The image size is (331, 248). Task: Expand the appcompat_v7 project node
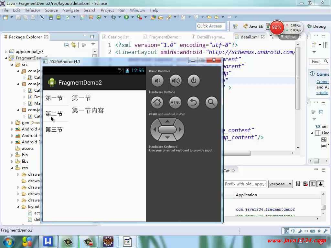pos(6,52)
